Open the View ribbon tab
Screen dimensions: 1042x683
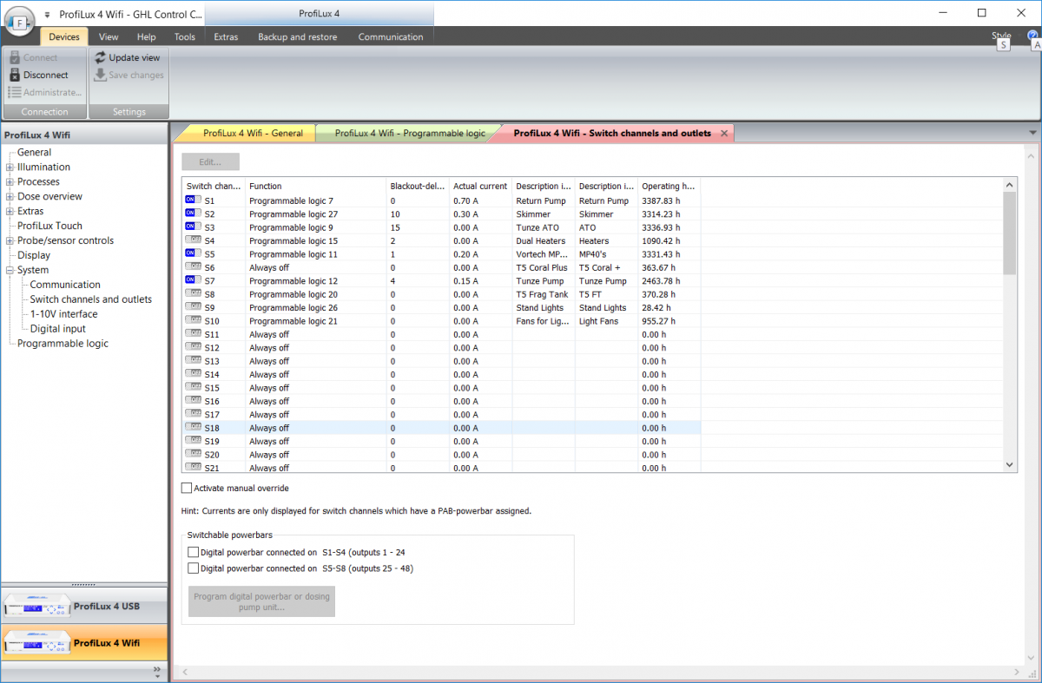pos(109,36)
